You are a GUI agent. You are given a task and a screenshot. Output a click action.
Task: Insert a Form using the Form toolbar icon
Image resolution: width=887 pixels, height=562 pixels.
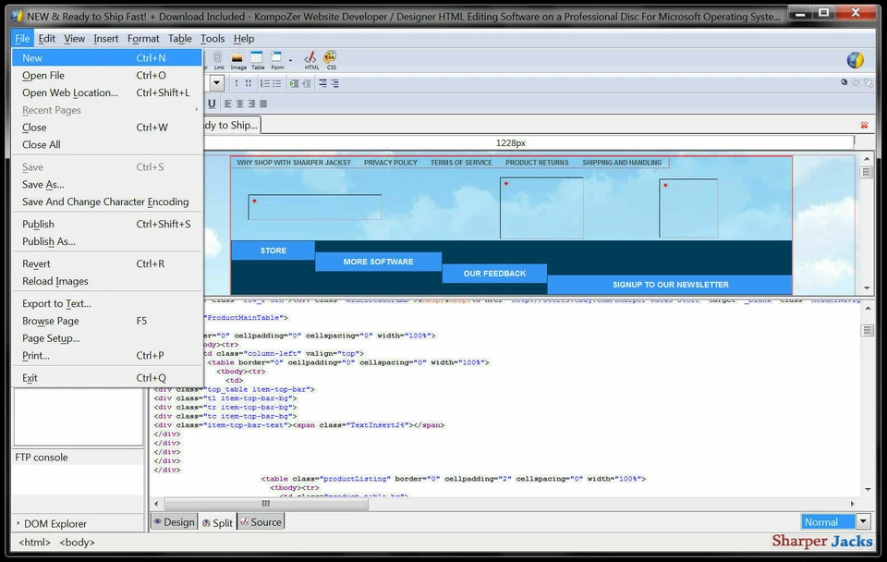(x=276, y=59)
